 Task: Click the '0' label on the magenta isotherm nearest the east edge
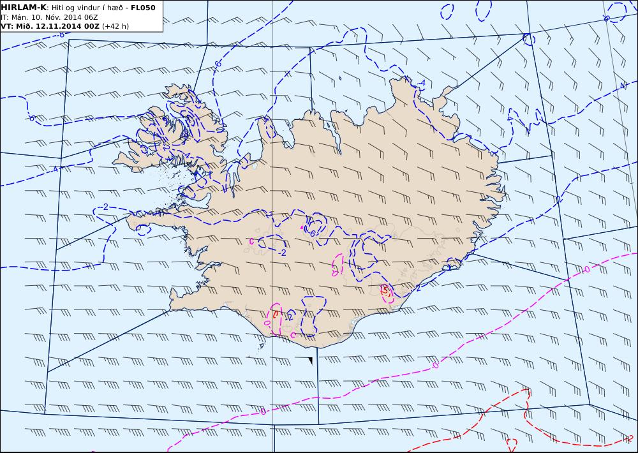click(x=587, y=269)
